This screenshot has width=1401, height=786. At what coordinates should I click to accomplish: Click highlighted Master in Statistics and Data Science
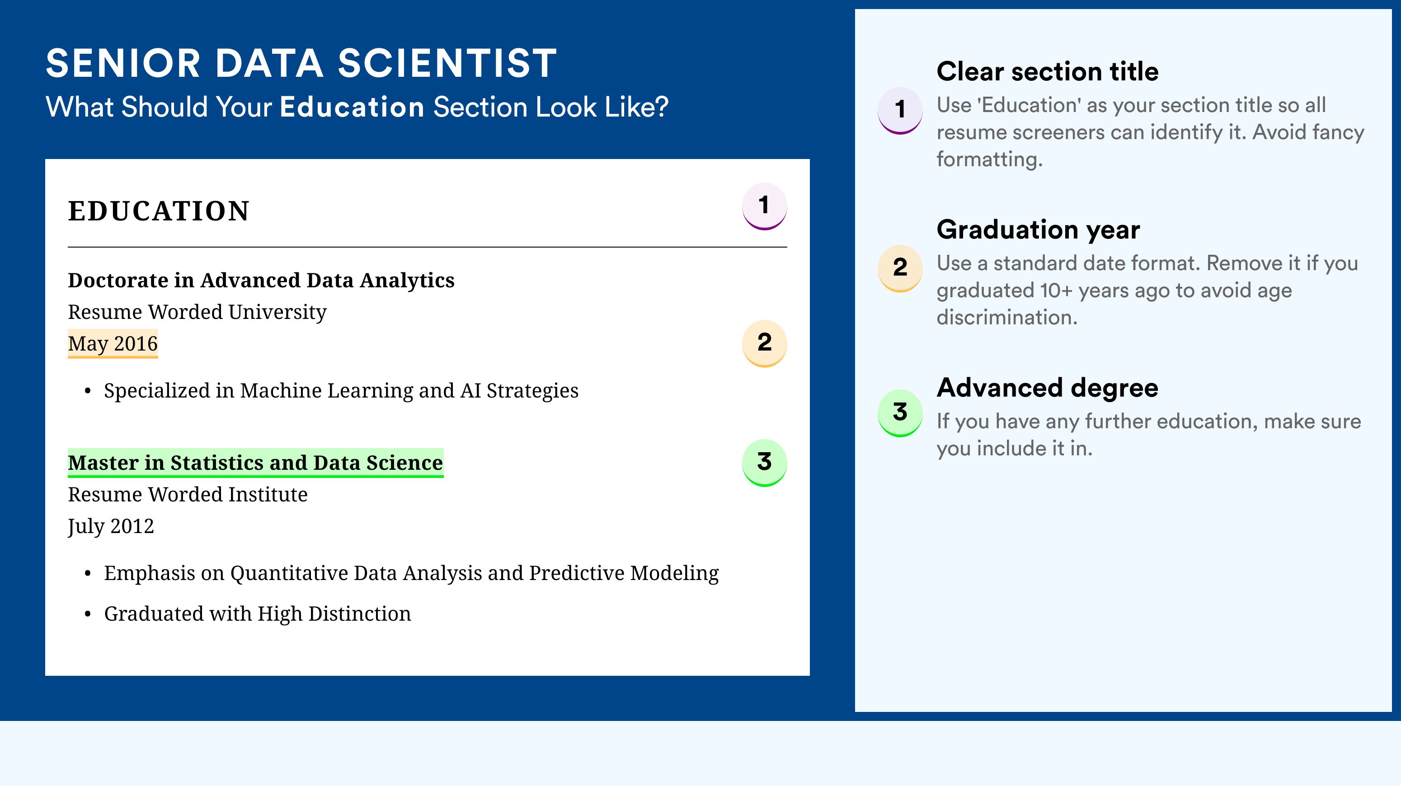256,463
